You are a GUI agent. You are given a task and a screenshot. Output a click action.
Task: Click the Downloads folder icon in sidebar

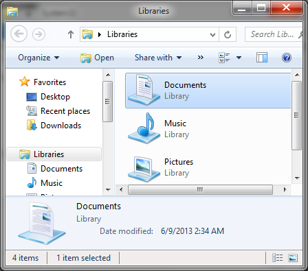tap(32, 126)
